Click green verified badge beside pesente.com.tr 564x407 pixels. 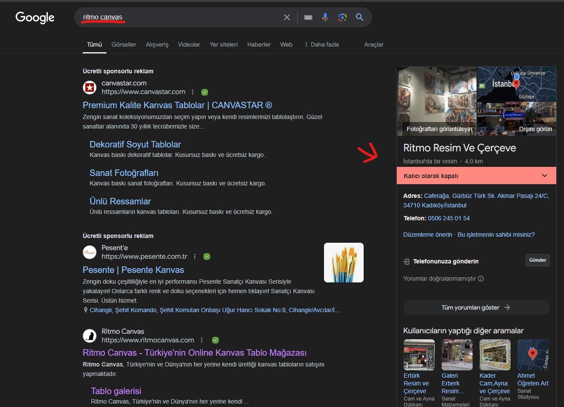pos(207,257)
